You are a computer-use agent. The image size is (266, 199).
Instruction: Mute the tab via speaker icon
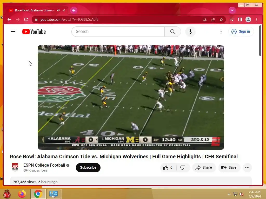(x=58, y=10)
